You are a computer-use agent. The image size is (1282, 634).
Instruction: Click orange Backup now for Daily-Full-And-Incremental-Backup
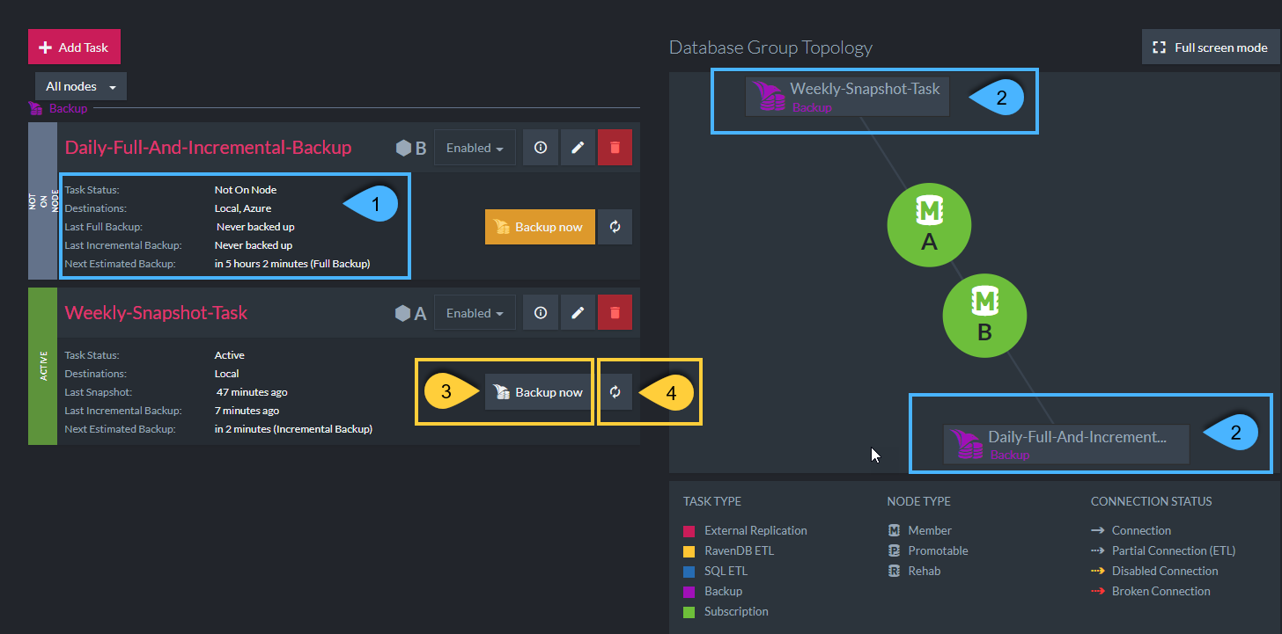pos(540,227)
